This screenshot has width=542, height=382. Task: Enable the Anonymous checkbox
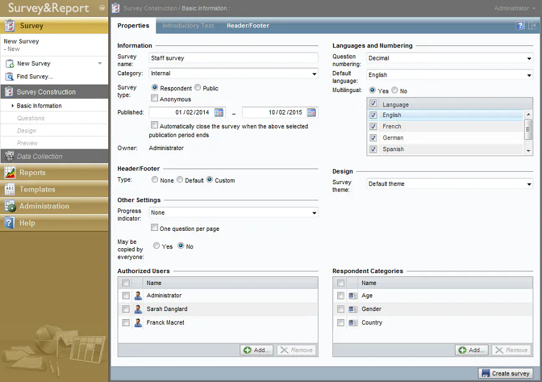click(154, 98)
